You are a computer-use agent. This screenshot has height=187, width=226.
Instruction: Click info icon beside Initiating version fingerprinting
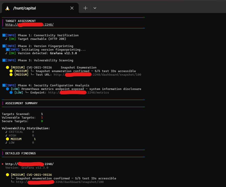click(x=7, y=50)
